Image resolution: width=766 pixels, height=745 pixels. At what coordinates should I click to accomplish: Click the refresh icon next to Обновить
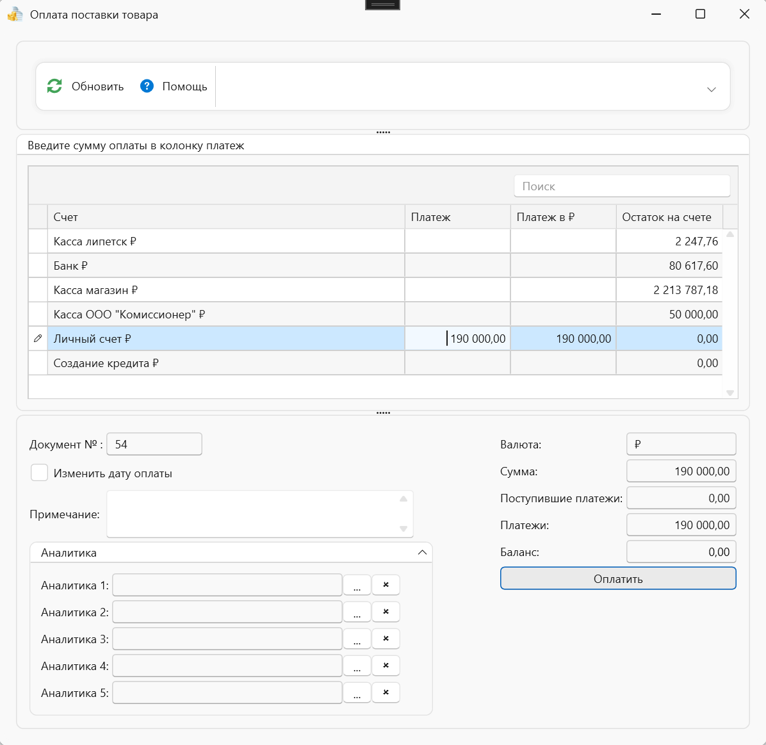coord(54,86)
